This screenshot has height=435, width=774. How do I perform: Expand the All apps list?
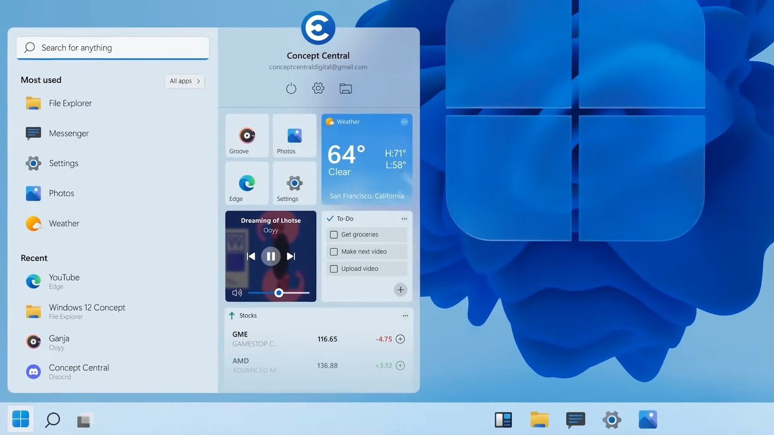(x=184, y=81)
